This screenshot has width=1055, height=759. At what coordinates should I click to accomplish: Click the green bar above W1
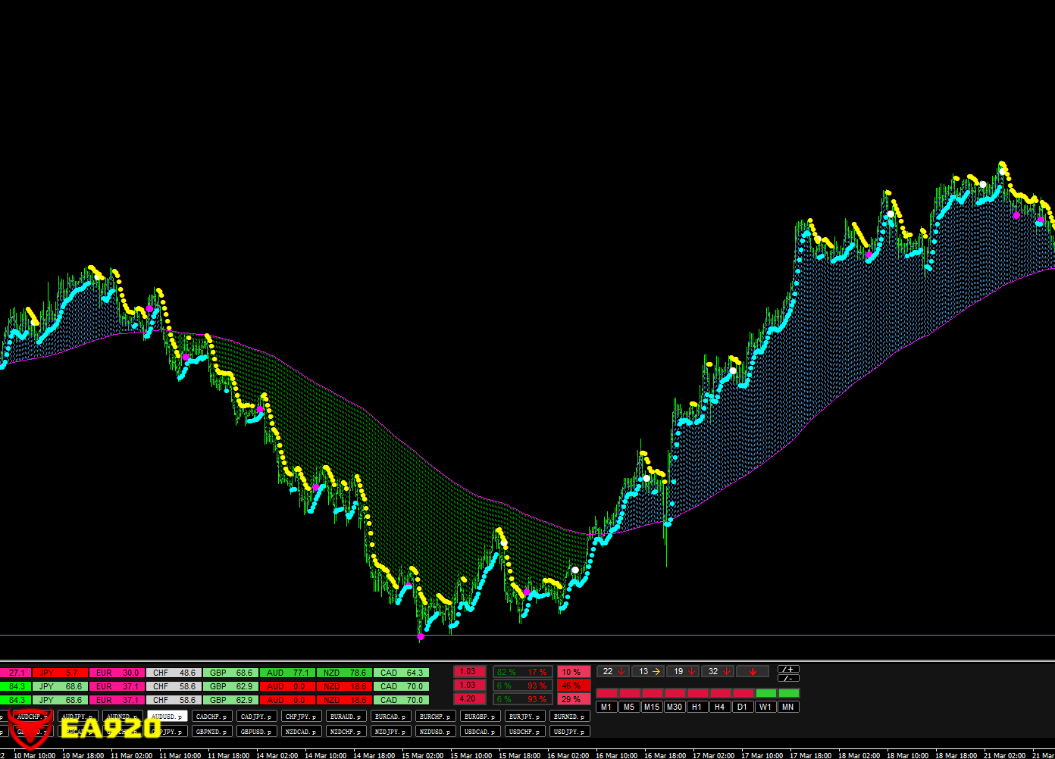765,693
